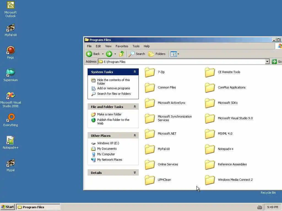Image resolution: width=282 pixels, height=211 pixels.
Task: Click the keyboard icon in system tray
Action: (x=259, y=207)
